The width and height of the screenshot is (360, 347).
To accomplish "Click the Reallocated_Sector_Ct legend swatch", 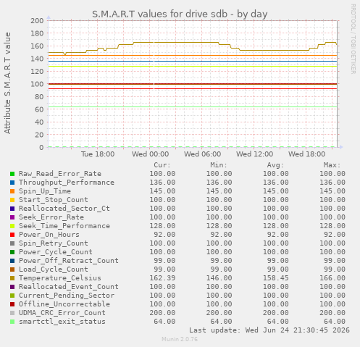I will pyautogui.click(x=12, y=209).
